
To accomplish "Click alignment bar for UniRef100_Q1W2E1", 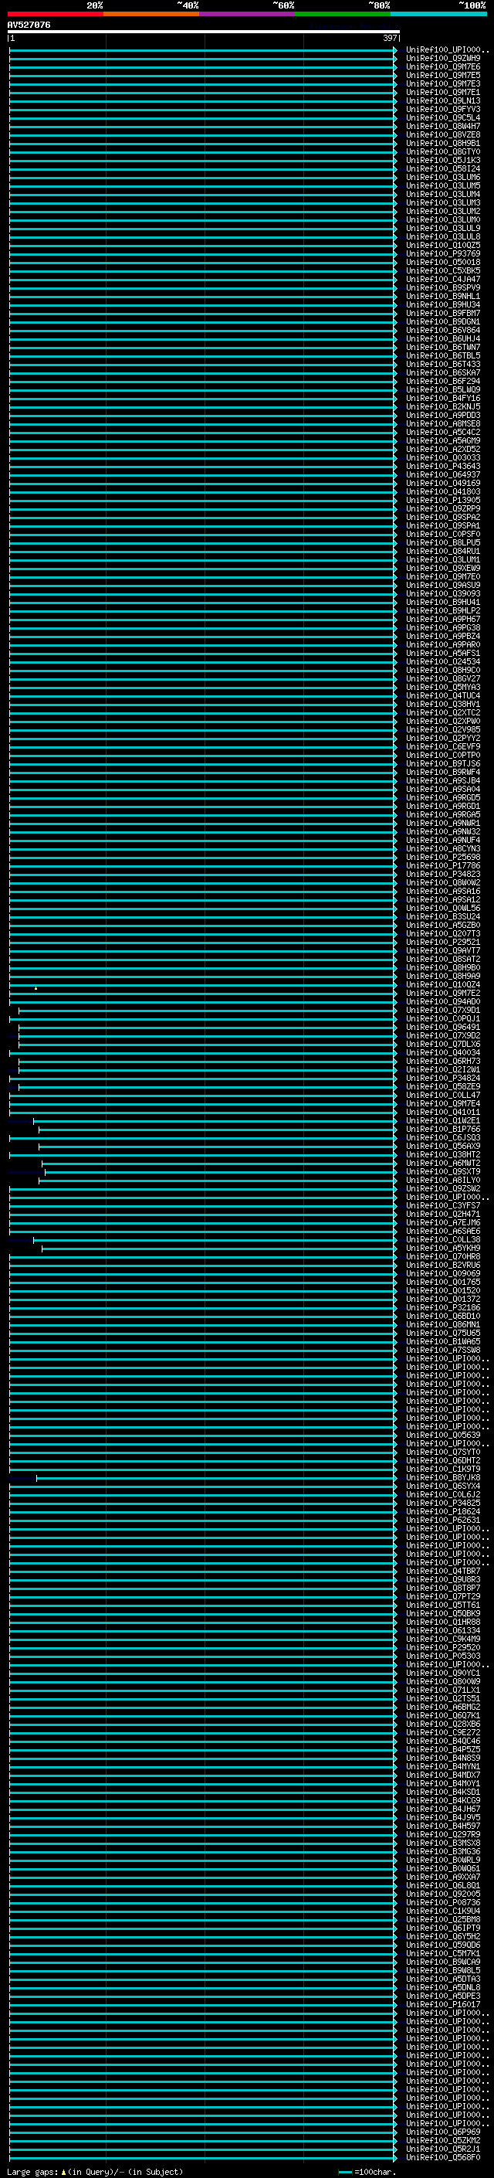I will click(215, 1121).
